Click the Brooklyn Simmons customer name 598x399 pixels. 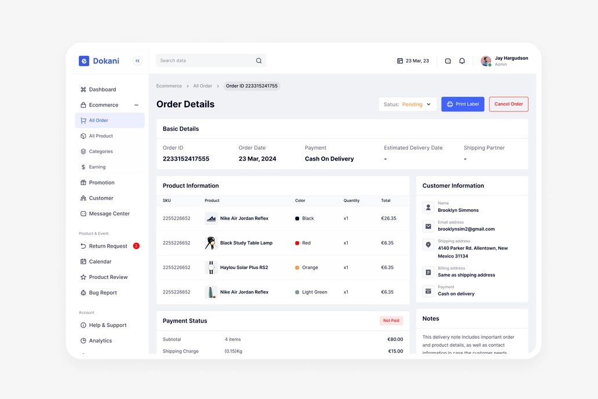coord(458,211)
